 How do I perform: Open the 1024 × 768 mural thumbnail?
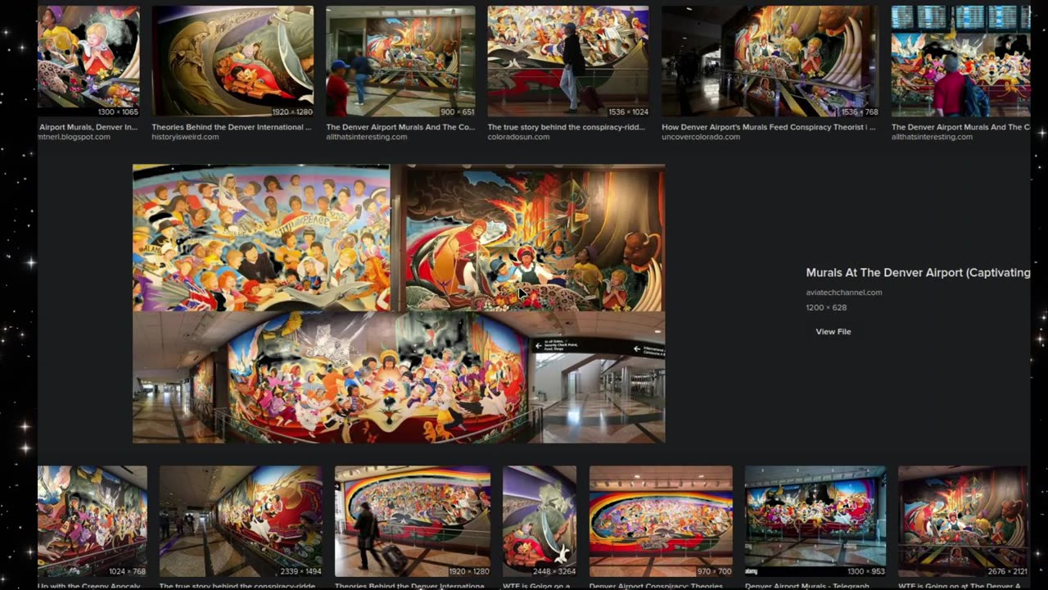[x=93, y=521]
